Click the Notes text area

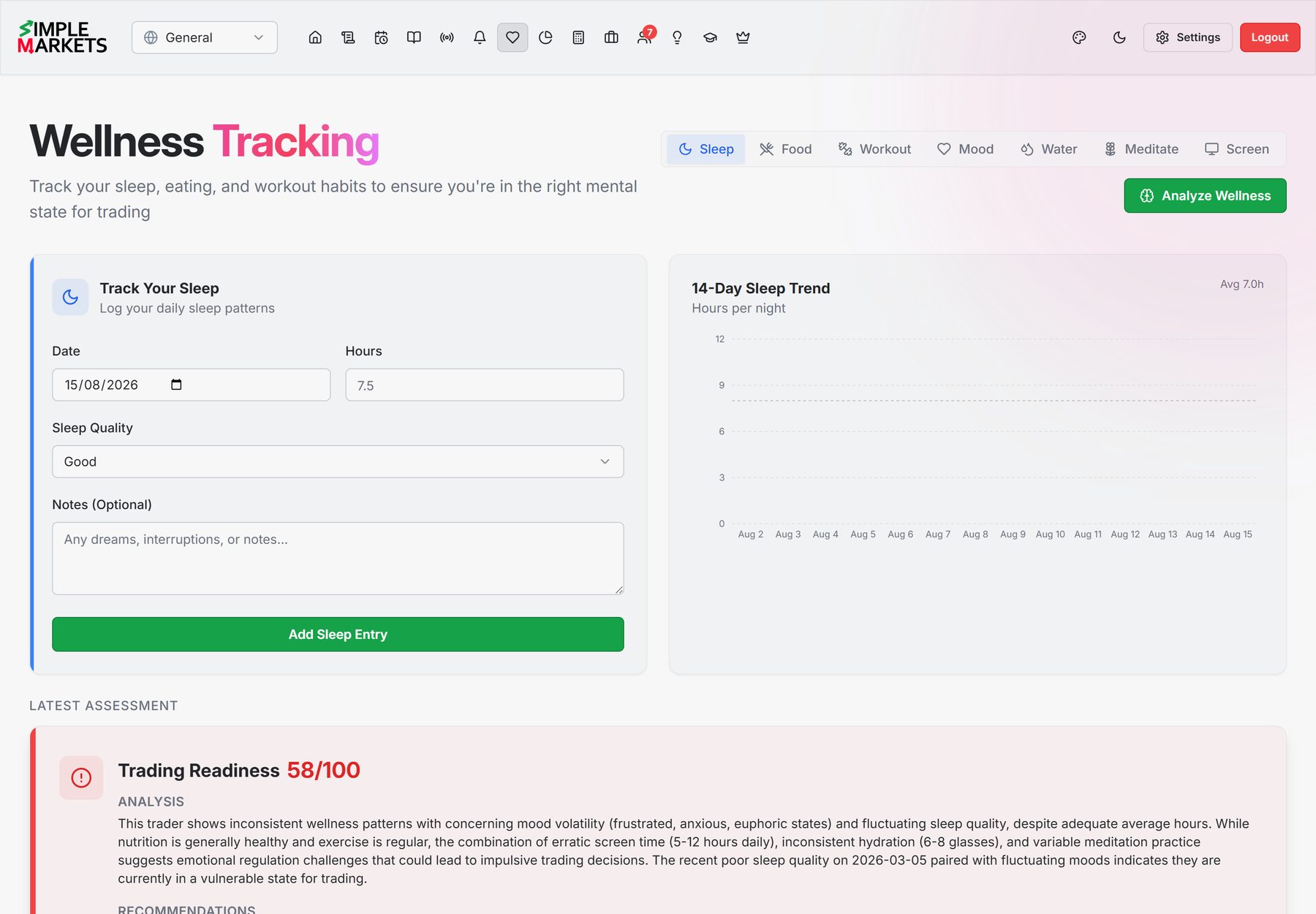(338, 558)
